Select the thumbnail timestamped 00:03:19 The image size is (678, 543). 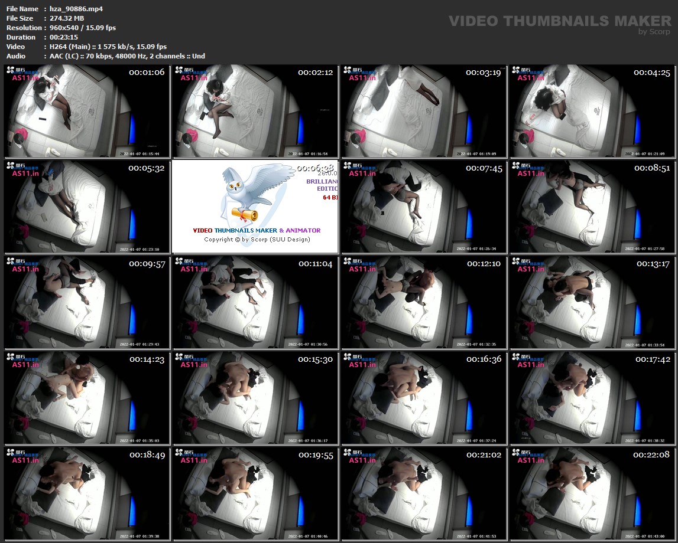click(424, 111)
